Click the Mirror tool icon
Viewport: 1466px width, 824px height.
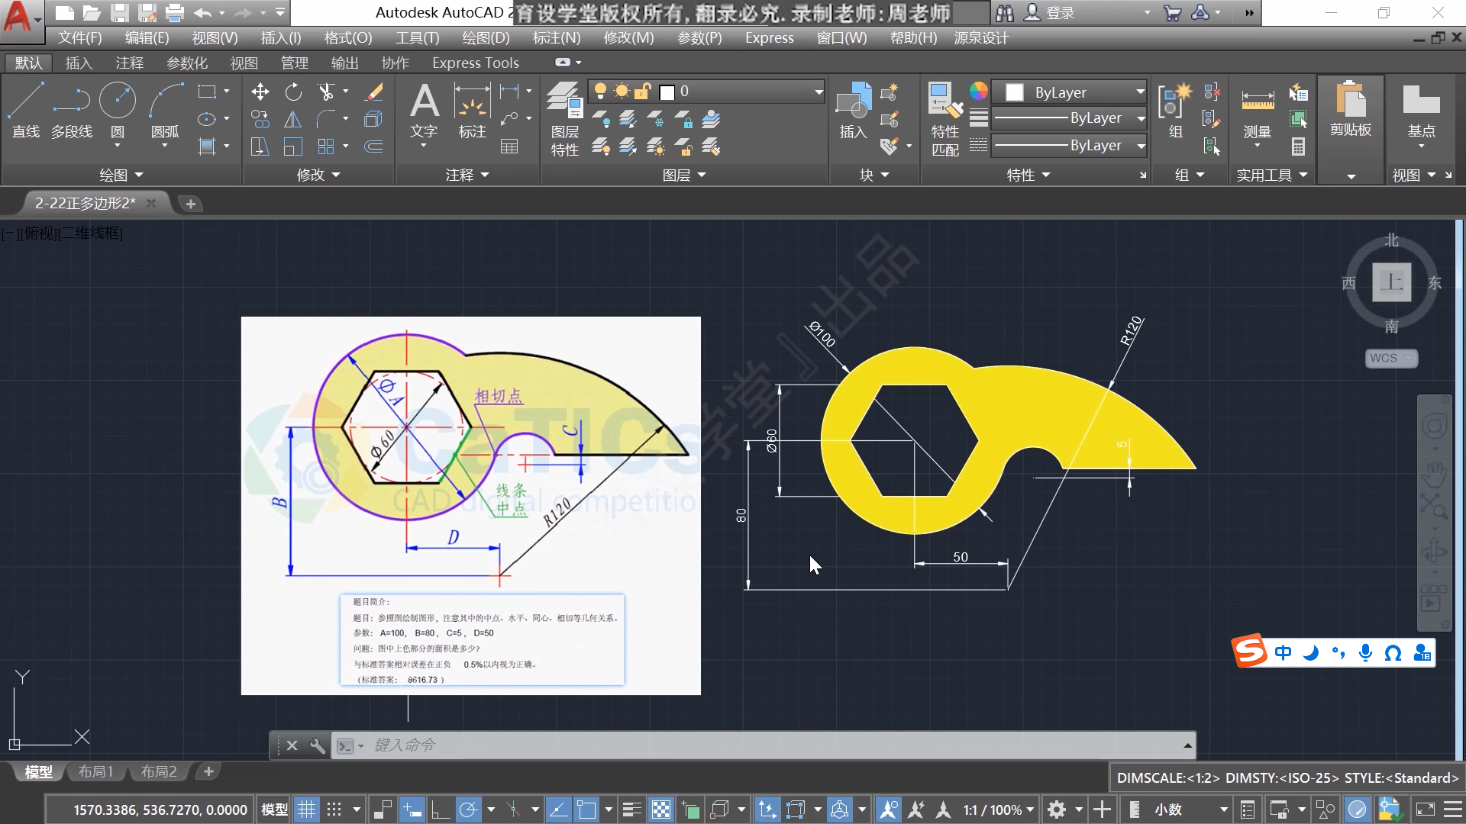click(293, 119)
